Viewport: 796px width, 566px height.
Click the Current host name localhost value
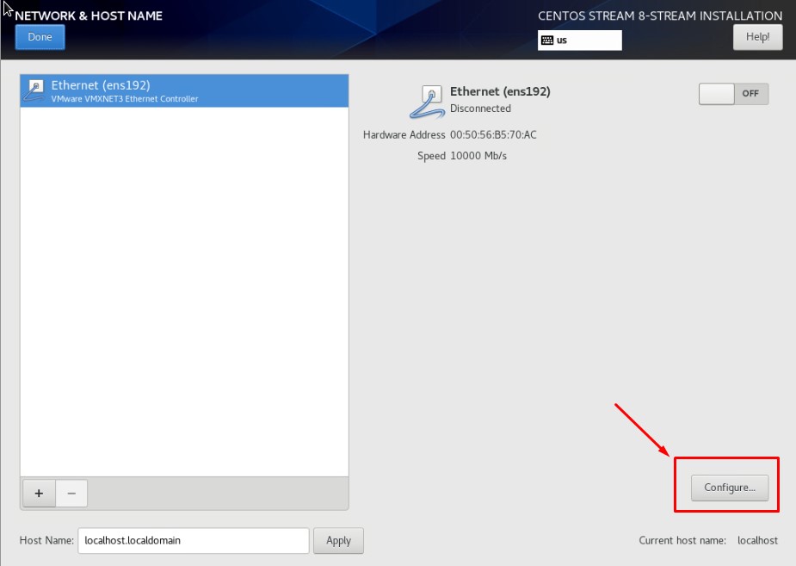point(757,541)
